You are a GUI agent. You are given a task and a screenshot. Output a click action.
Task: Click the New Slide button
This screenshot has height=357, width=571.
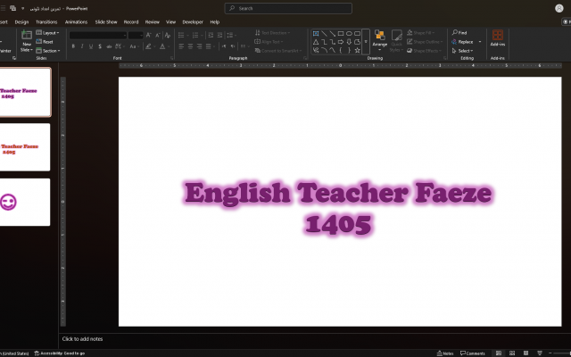tap(27, 41)
